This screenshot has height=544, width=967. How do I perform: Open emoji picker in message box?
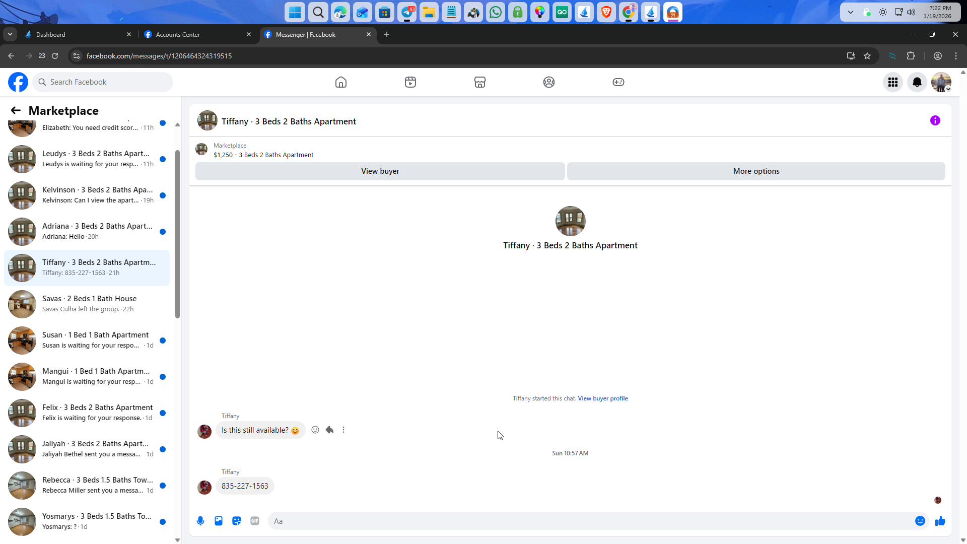pyautogui.click(x=920, y=521)
